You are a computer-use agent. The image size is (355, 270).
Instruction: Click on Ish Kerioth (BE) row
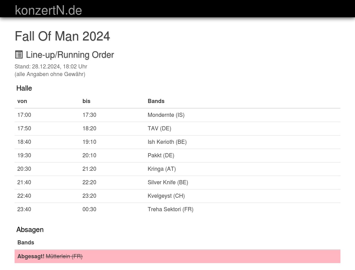coord(167,142)
